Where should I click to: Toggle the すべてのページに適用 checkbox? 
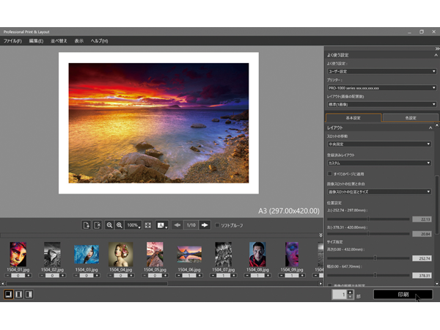pyautogui.click(x=330, y=173)
